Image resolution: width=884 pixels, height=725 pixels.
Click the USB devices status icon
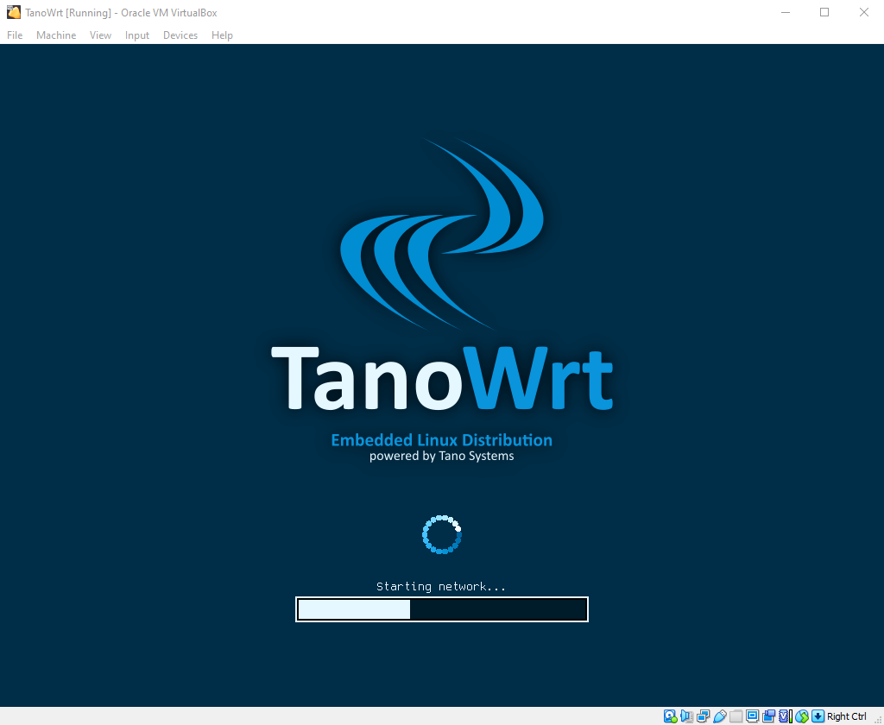[719, 716]
